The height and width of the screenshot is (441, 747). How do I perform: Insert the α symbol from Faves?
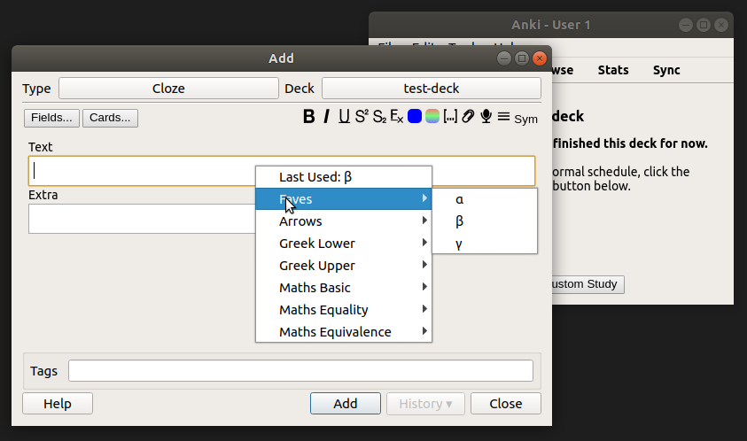(485, 199)
